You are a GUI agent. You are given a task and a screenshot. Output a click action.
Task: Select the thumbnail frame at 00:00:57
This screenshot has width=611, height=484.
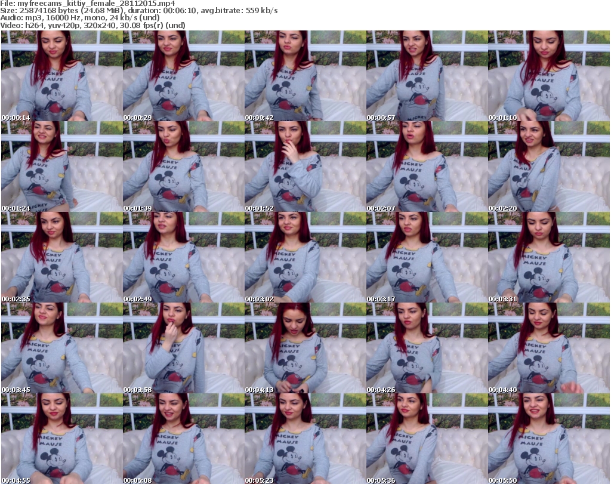(x=427, y=76)
